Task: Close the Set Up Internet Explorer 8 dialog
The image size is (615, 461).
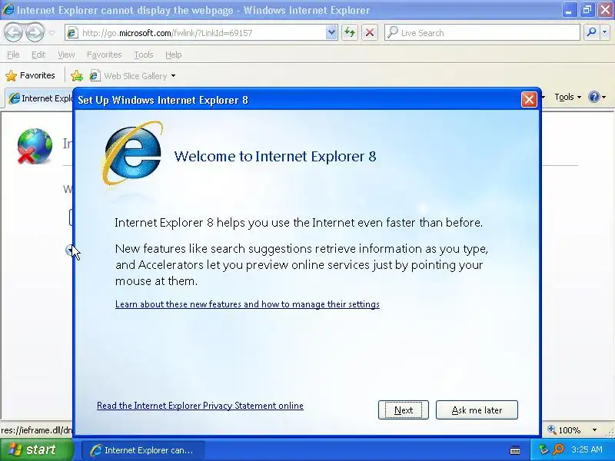Action: (529, 100)
